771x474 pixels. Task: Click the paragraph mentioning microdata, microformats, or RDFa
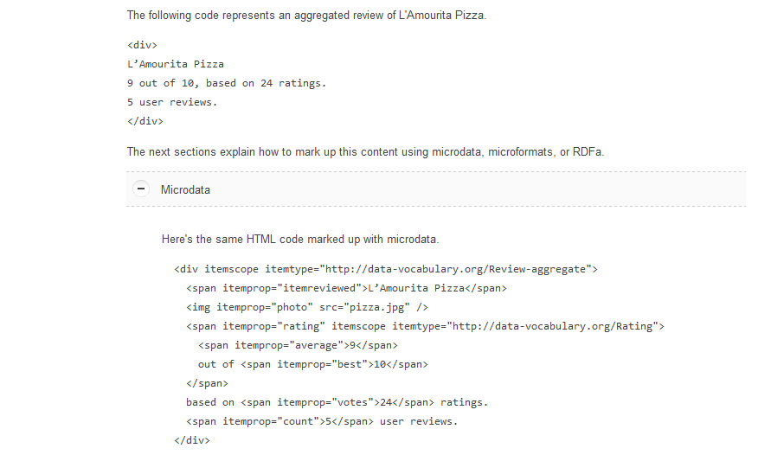click(x=365, y=152)
